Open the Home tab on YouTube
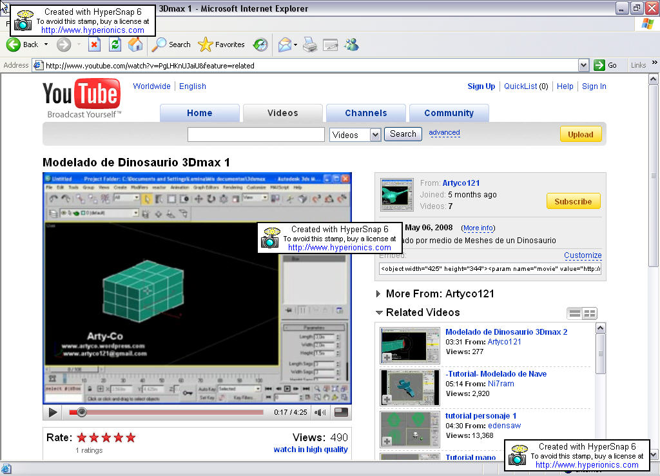Screen dimensions: 660x476 click(200, 113)
